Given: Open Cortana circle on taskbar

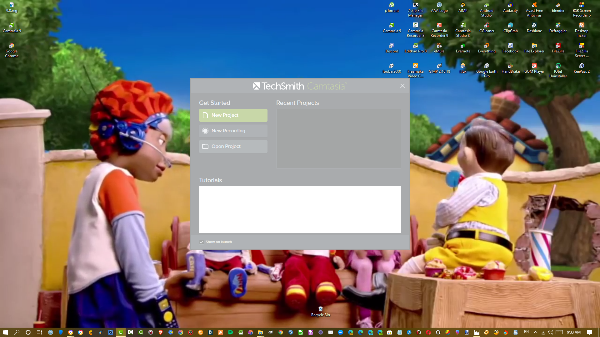Looking at the screenshot, I should pos(28,332).
